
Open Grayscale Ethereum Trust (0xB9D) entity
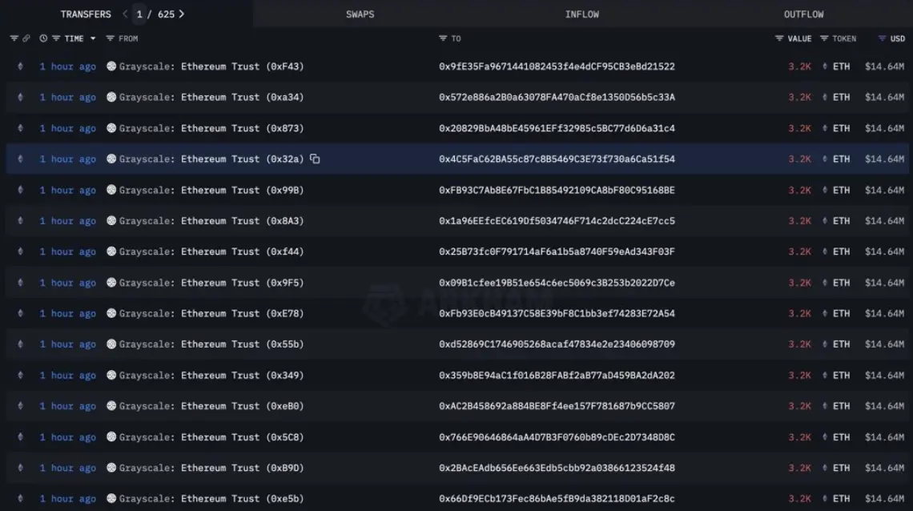[211, 468]
